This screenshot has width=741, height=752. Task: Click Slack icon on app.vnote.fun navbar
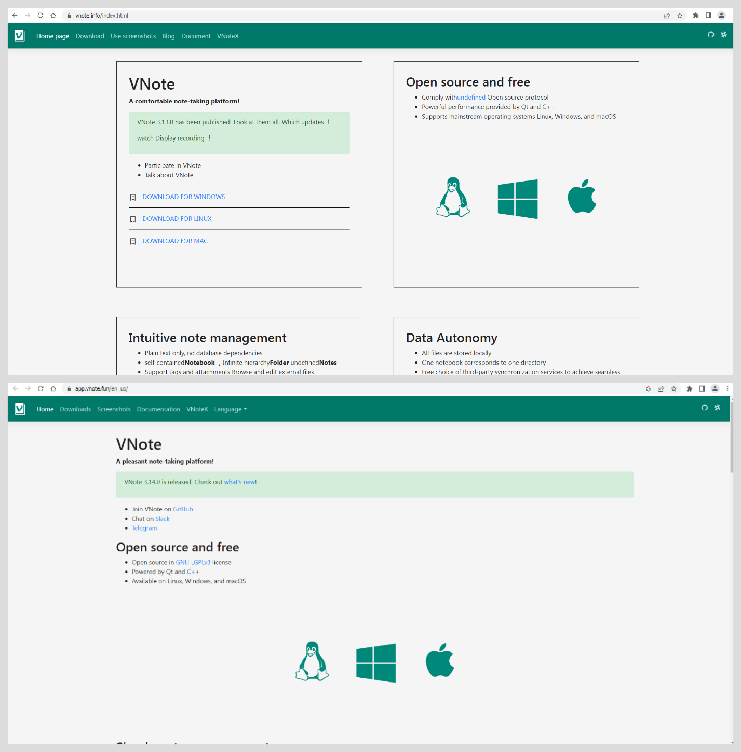(717, 408)
